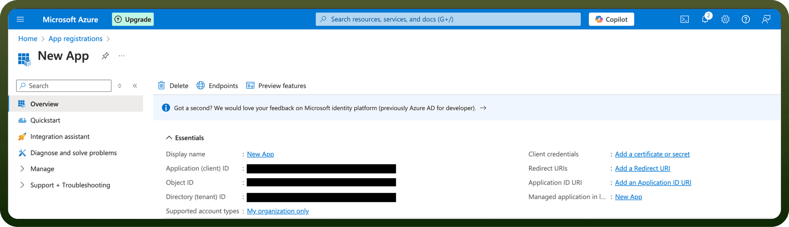Click the search resources, services and docs field
The image size is (789, 227).
[448, 19]
